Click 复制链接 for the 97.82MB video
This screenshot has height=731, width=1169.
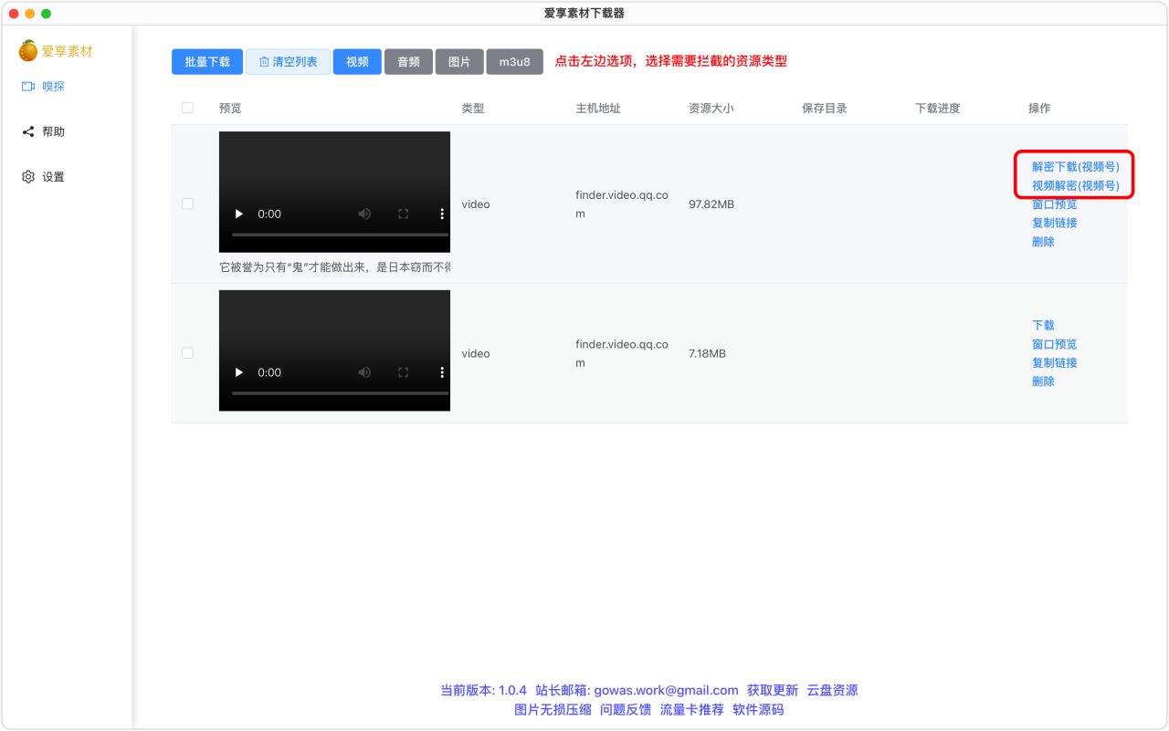1054,223
